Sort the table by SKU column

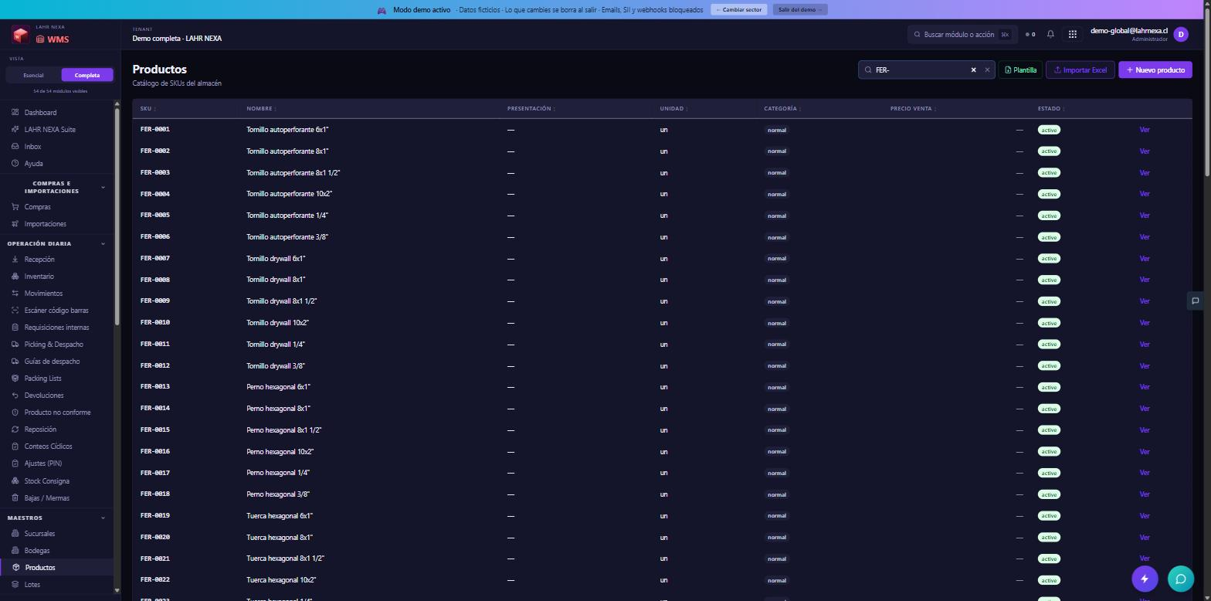[147, 108]
